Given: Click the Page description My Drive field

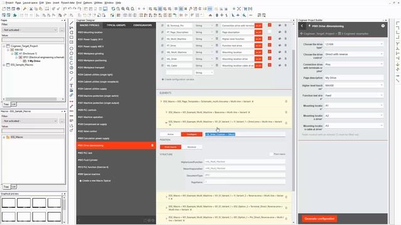Looking at the screenshot, I should [x=354, y=77].
